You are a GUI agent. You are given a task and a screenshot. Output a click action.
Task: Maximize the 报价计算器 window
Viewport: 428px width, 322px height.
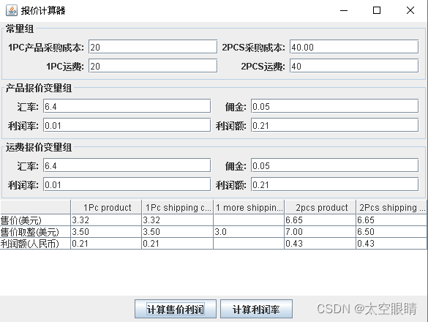click(377, 11)
